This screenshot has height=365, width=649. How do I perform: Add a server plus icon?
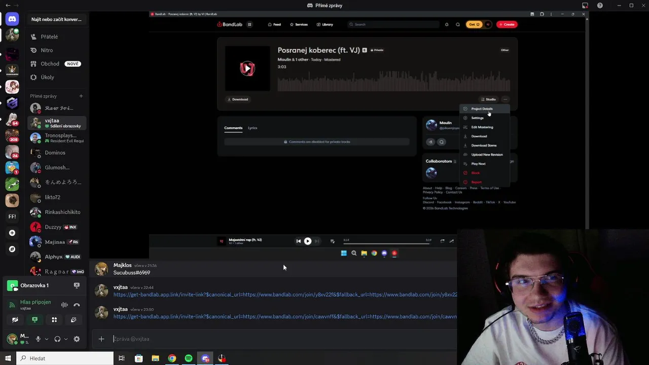coord(12,233)
